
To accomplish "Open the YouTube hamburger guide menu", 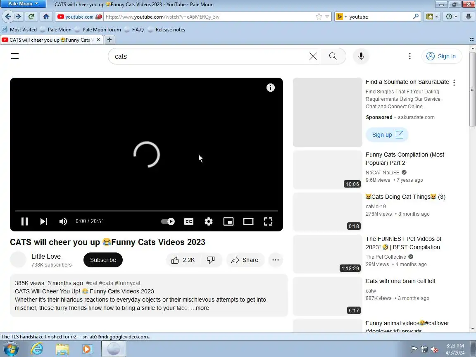I will (15, 56).
